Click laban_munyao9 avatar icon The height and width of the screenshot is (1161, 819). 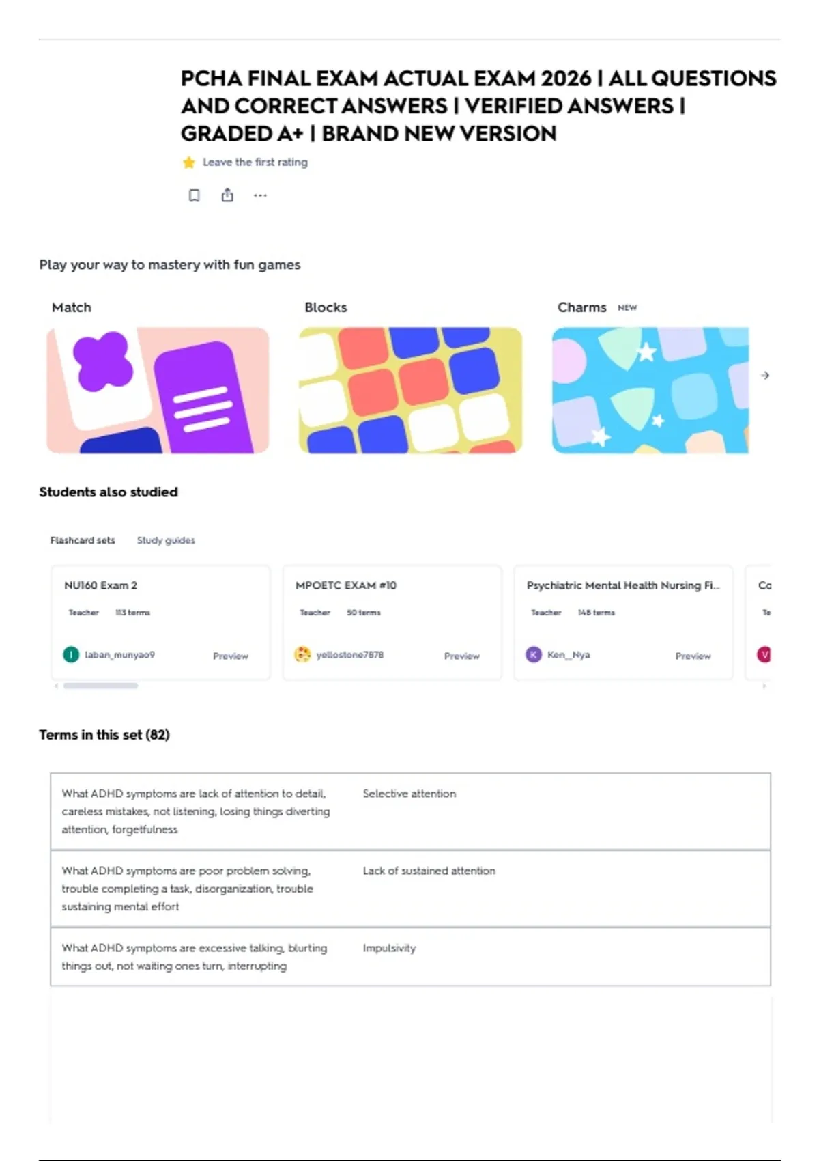point(71,654)
